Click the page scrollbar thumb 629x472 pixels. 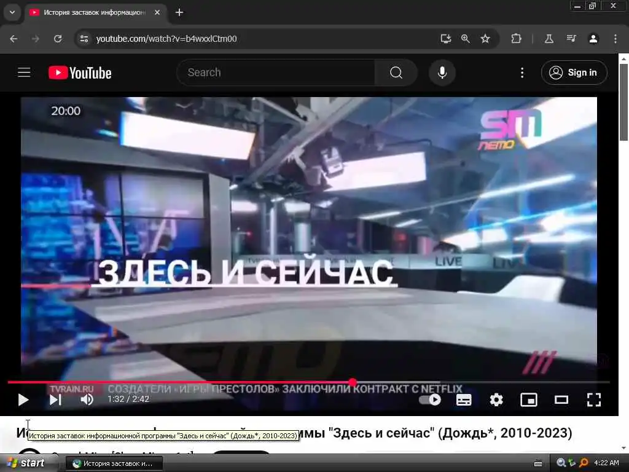point(623,102)
